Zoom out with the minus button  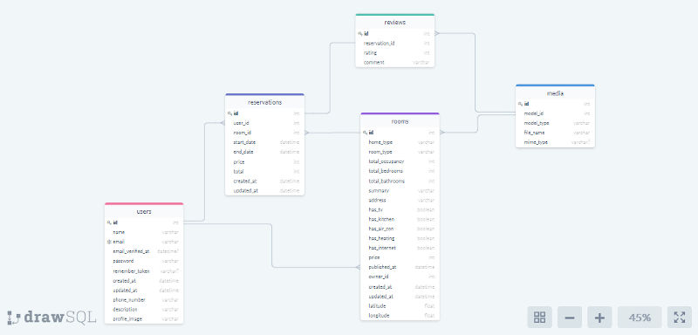point(570,318)
